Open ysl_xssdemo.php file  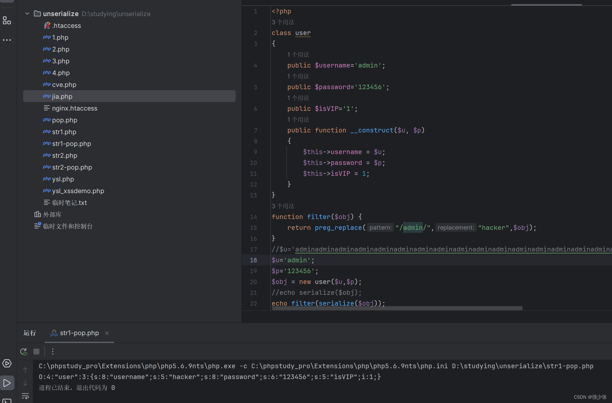pos(78,191)
